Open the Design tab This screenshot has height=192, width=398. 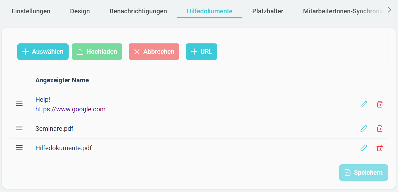[80, 11]
